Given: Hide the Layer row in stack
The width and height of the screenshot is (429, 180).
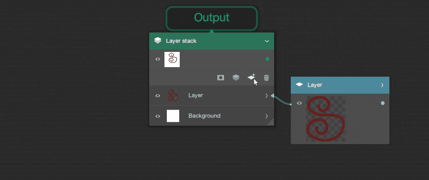Looking at the screenshot, I should 158,96.
